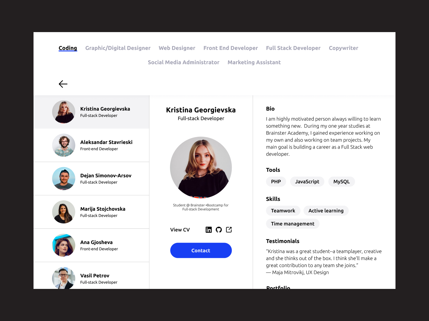Select the Social Media Administrator tab

click(184, 62)
